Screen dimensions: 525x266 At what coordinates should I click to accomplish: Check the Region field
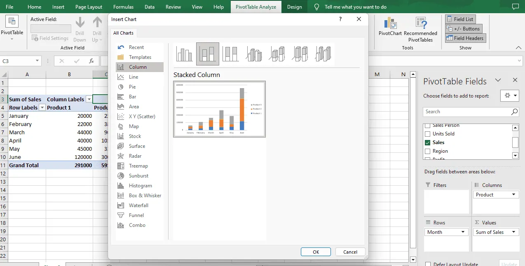point(427,151)
